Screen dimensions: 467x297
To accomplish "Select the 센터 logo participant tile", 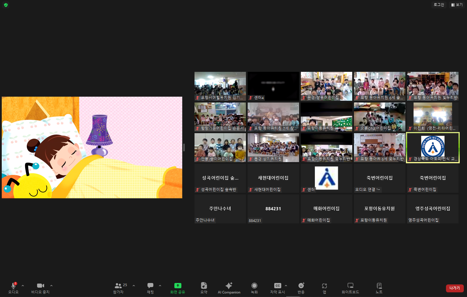I will [x=327, y=178].
